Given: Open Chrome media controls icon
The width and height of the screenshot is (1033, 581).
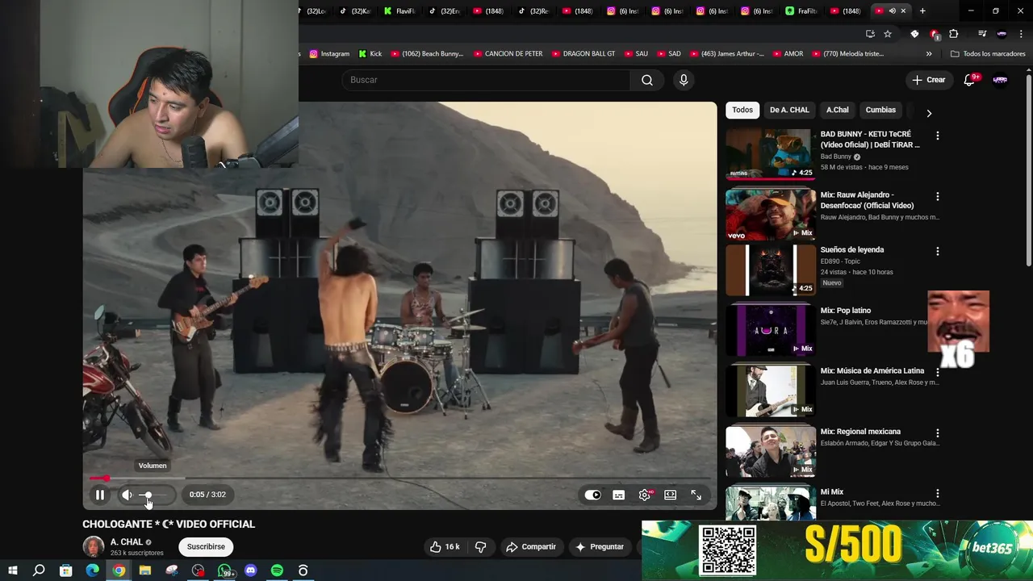Looking at the screenshot, I should [x=982, y=34].
